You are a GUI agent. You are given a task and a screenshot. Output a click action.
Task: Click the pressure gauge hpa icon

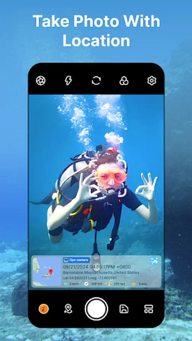pos(109,284)
